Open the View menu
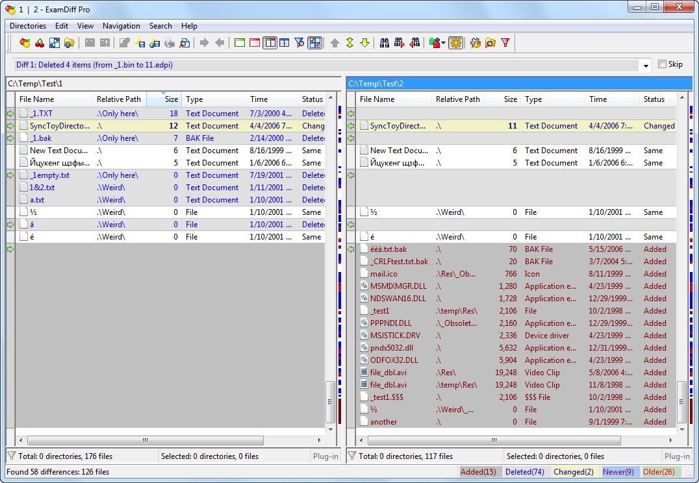 click(x=85, y=26)
